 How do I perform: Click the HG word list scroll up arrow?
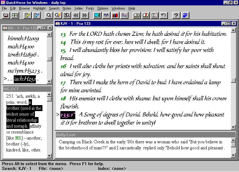pyautogui.click(x=49, y=35)
